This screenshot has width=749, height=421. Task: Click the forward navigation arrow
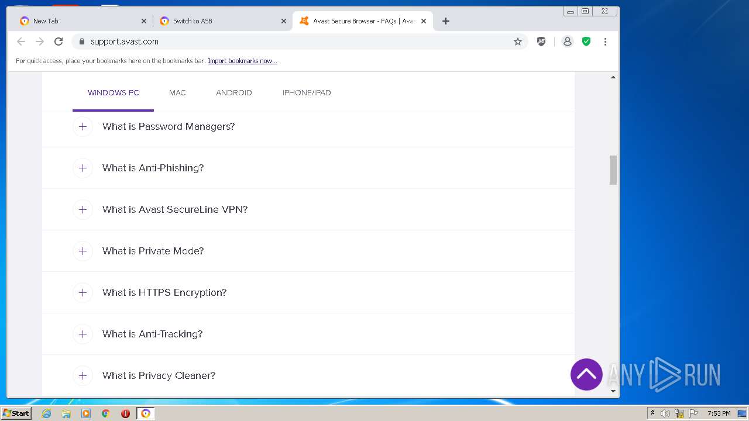[x=40, y=42]
